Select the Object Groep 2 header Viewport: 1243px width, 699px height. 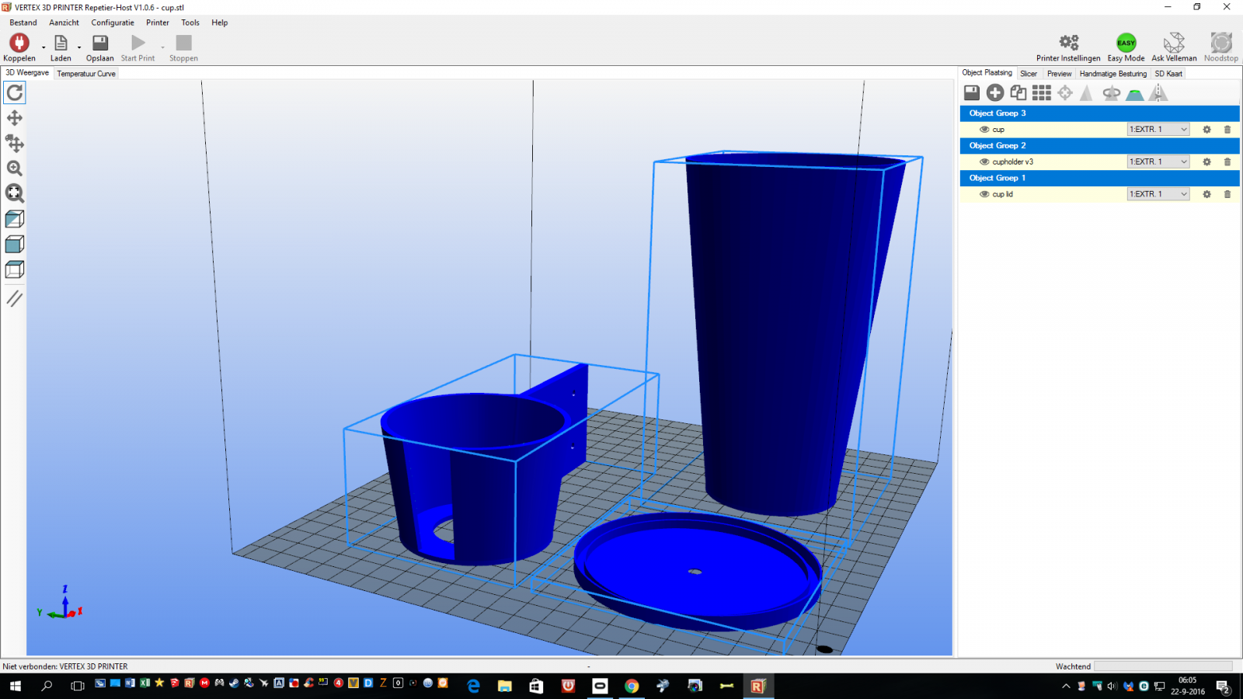pyautogui.click(x=1099, y=145)
